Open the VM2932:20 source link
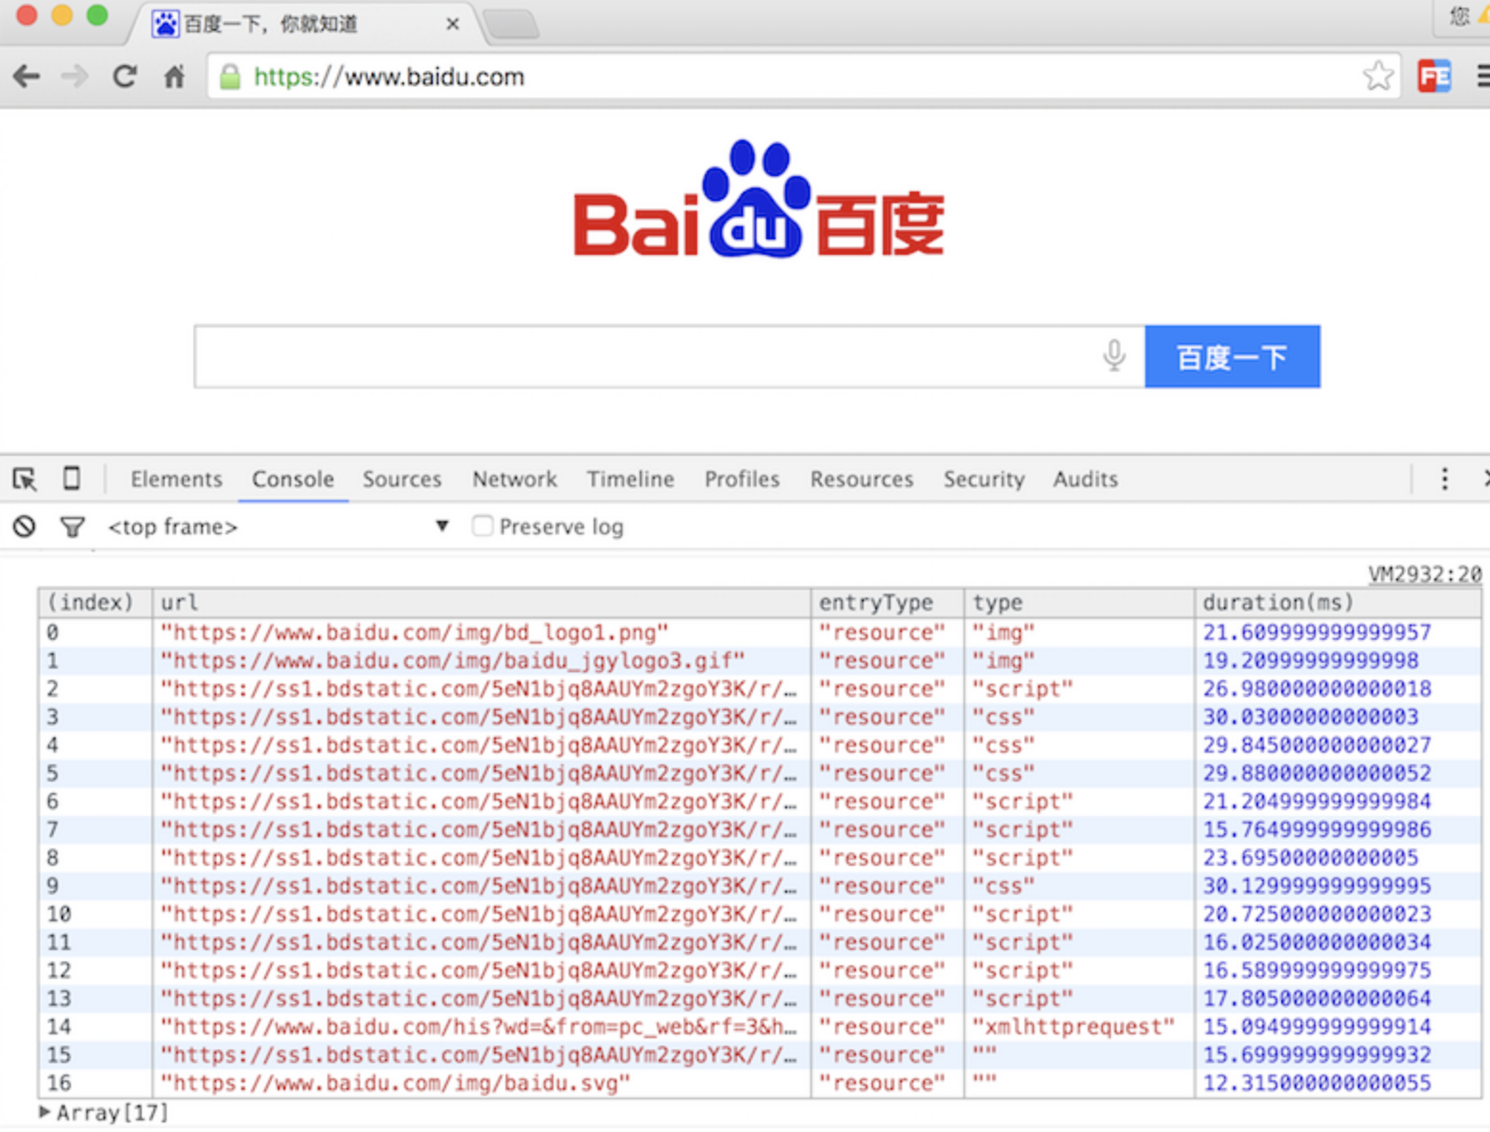This screenshot has height=1132, width=1490. (x=1424, y=574)
